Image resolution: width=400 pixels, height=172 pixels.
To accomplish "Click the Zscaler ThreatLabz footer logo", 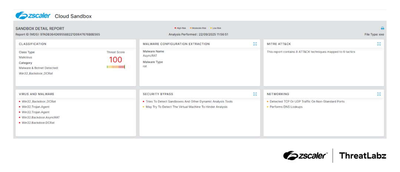I will (334, 156).
